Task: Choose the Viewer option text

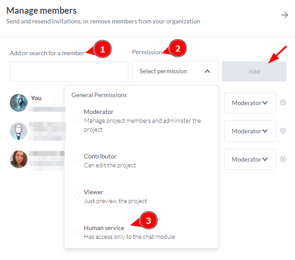Action: tap(94, 192)
